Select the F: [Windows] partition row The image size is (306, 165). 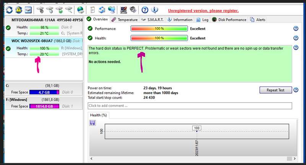click(44, 103)
